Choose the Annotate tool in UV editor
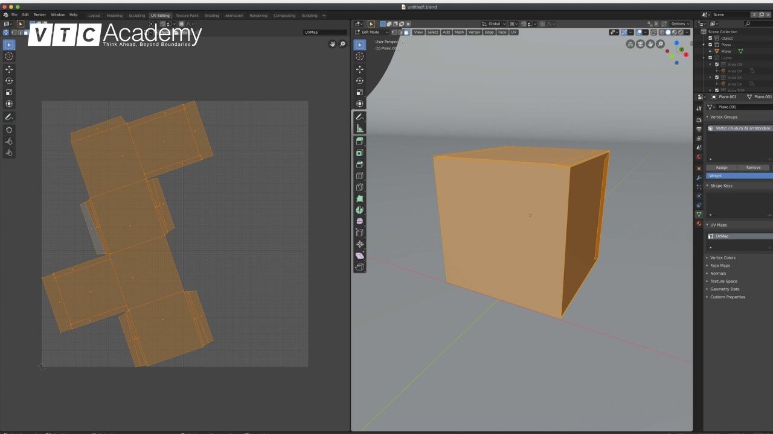This screenshot has width=773, height=434. click(x=9, y=117)
